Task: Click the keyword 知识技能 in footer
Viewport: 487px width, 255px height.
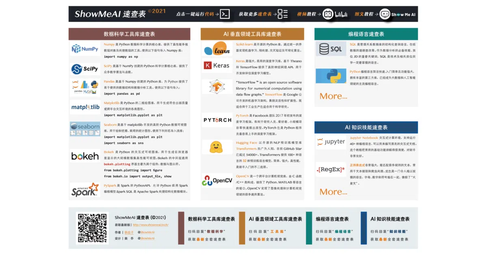Action: tap(398, 232)
